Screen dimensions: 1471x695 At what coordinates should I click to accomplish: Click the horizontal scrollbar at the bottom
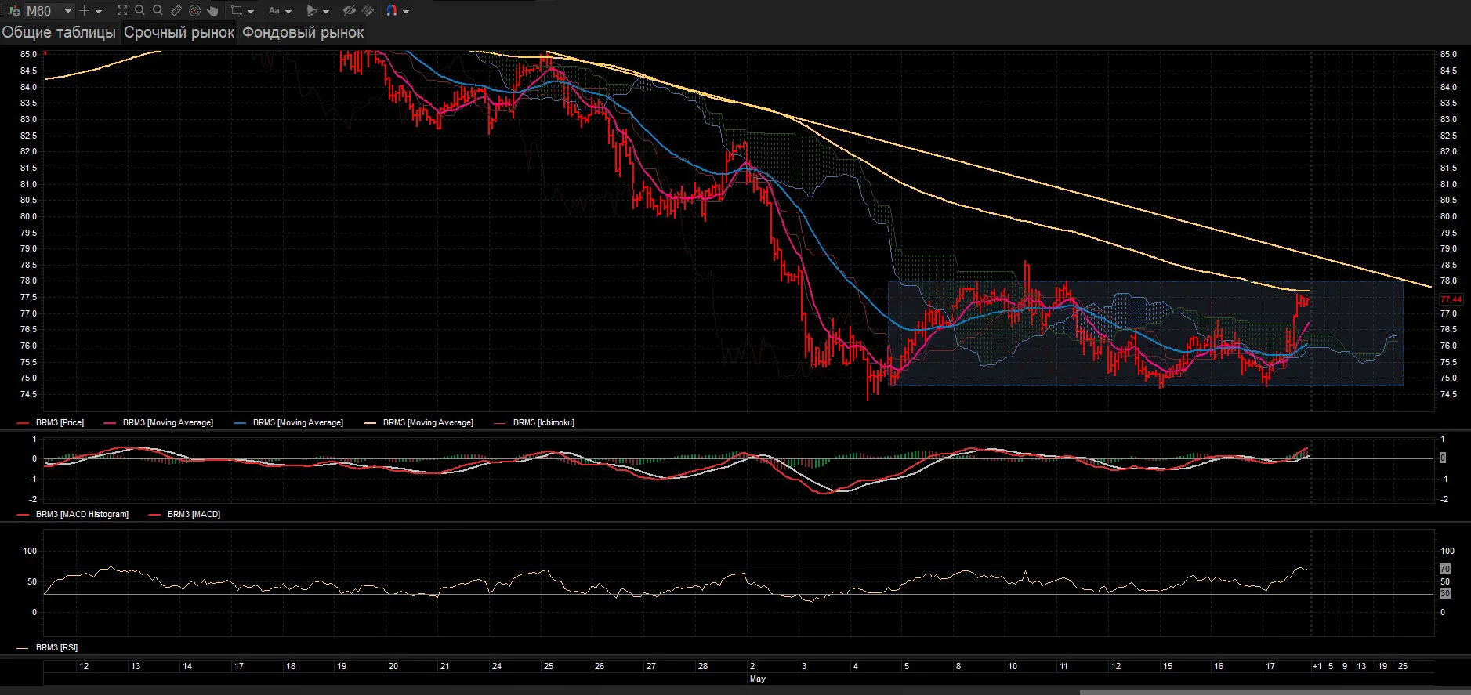1275,692
